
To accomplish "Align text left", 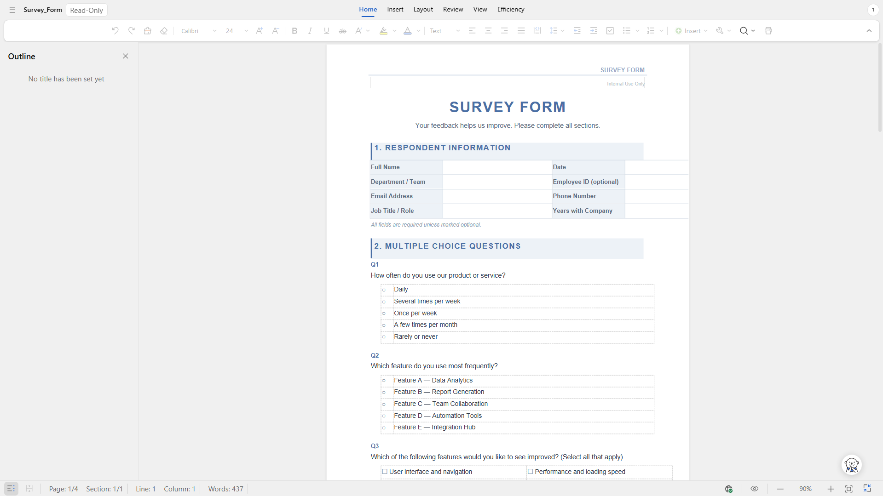I will click(x=472, y=31).
